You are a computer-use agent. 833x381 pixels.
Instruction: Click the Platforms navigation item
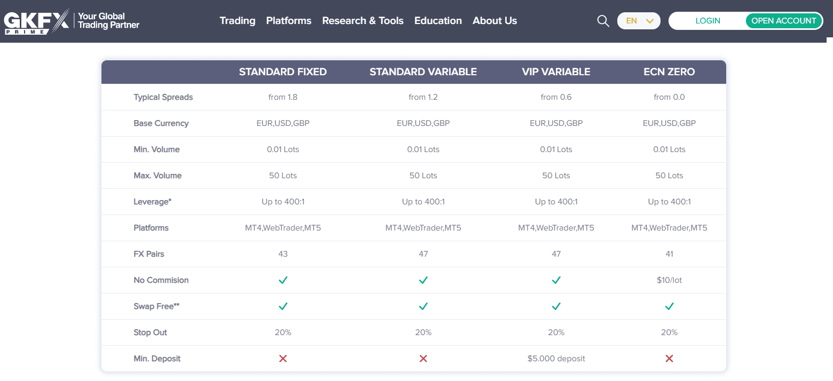(x=288, y=21)
